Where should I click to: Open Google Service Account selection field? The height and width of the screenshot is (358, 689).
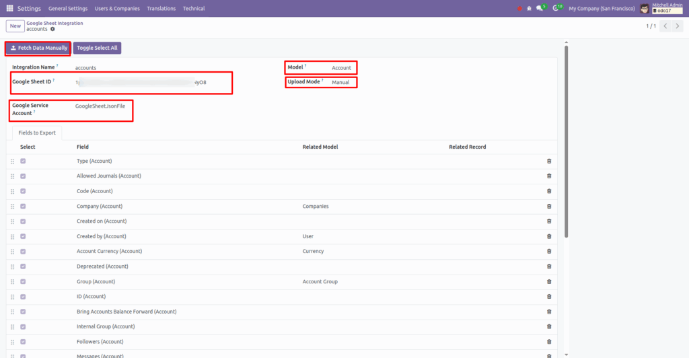point(100,106)
